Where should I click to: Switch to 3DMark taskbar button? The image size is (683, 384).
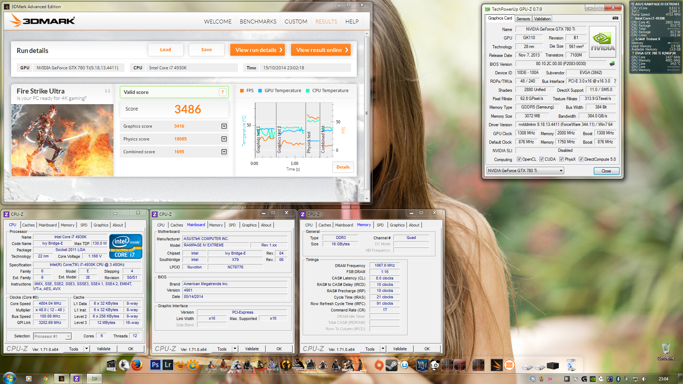tap(62, 379)
